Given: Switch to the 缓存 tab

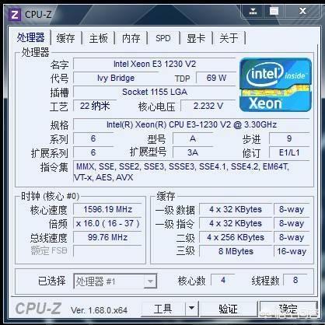Looking at the screenshot, I should pyautogui.click(x=65, y=38).
